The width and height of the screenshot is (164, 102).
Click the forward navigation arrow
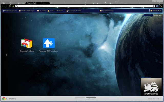tap(6, 6)
